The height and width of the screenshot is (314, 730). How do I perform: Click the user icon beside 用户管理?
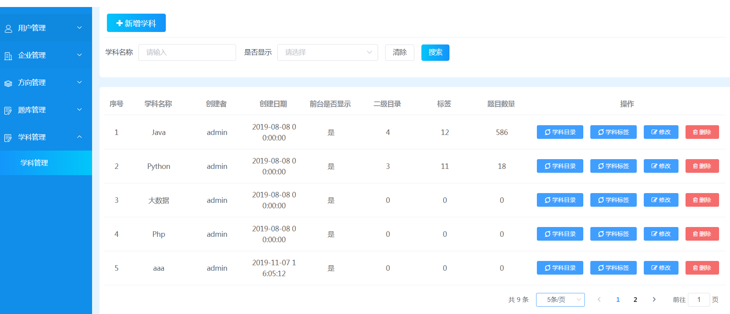tap(8, 28)
